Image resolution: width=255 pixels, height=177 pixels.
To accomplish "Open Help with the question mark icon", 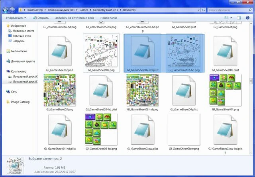I will tap(247, 18).
